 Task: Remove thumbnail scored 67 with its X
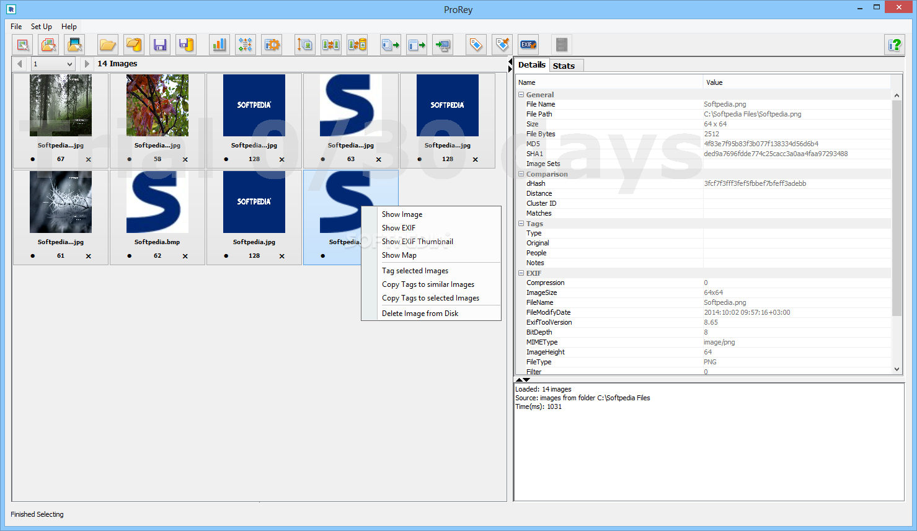pyautogui.click(x=88, y=160)
